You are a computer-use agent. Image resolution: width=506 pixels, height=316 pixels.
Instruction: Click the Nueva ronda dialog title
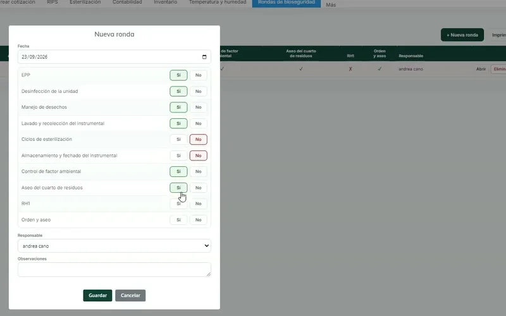click(x=114, y=34)
